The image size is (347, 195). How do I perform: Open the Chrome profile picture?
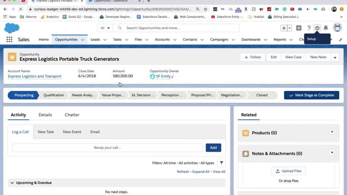pyautogui.click(x=334, y=9)
